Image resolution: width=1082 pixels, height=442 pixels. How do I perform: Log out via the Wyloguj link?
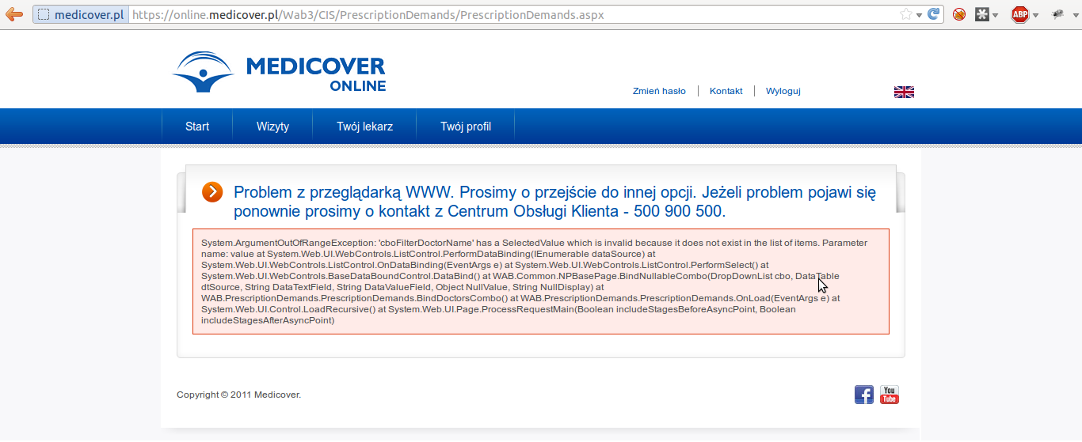click(783, 91)
